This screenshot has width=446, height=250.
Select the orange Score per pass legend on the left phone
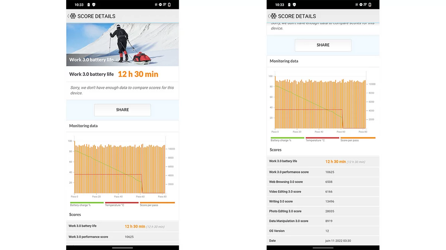(x=157, y=204)
